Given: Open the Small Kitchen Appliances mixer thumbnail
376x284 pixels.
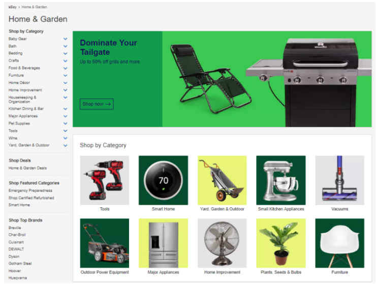Looking at the screenshot, I should point(281,180).
